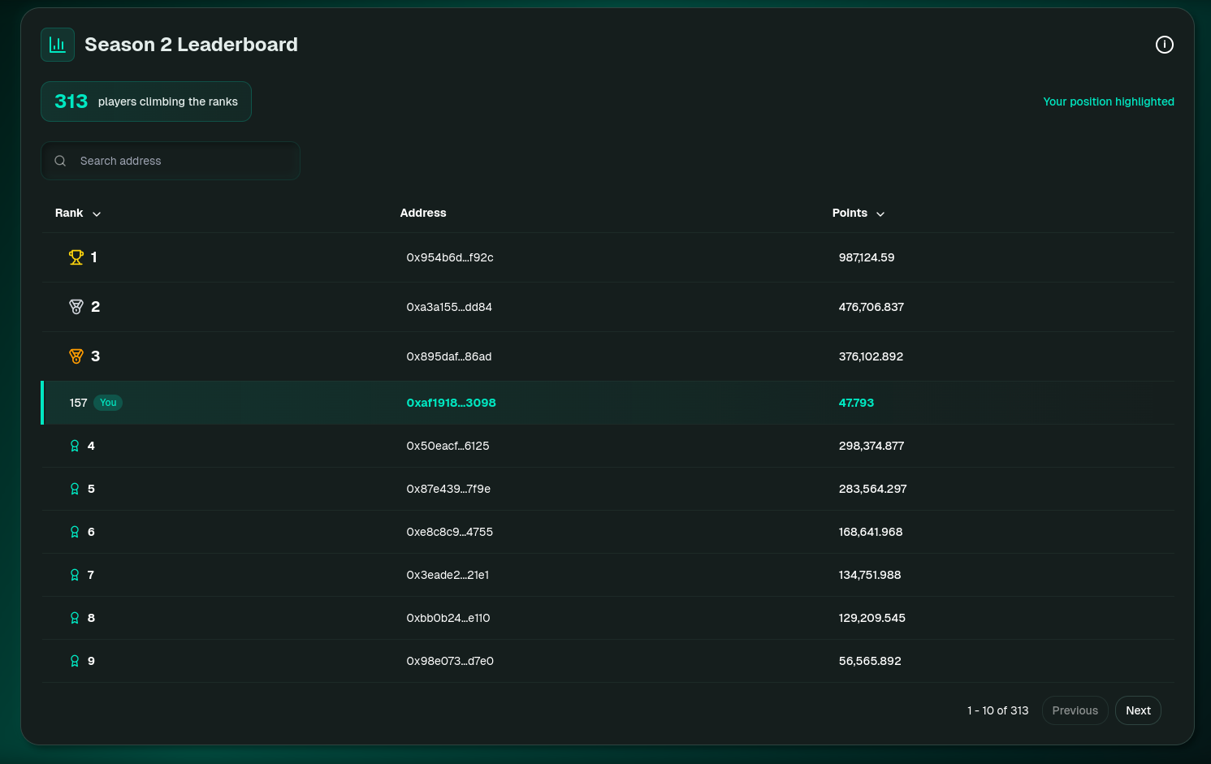Click the ribbon badge icon for rank 6

[x=75, y=532]
